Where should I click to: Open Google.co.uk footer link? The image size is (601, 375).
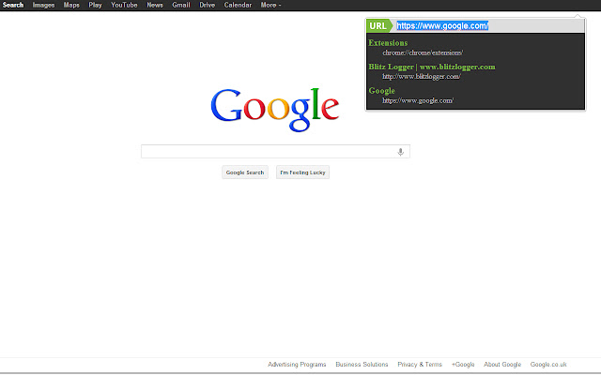548,365
